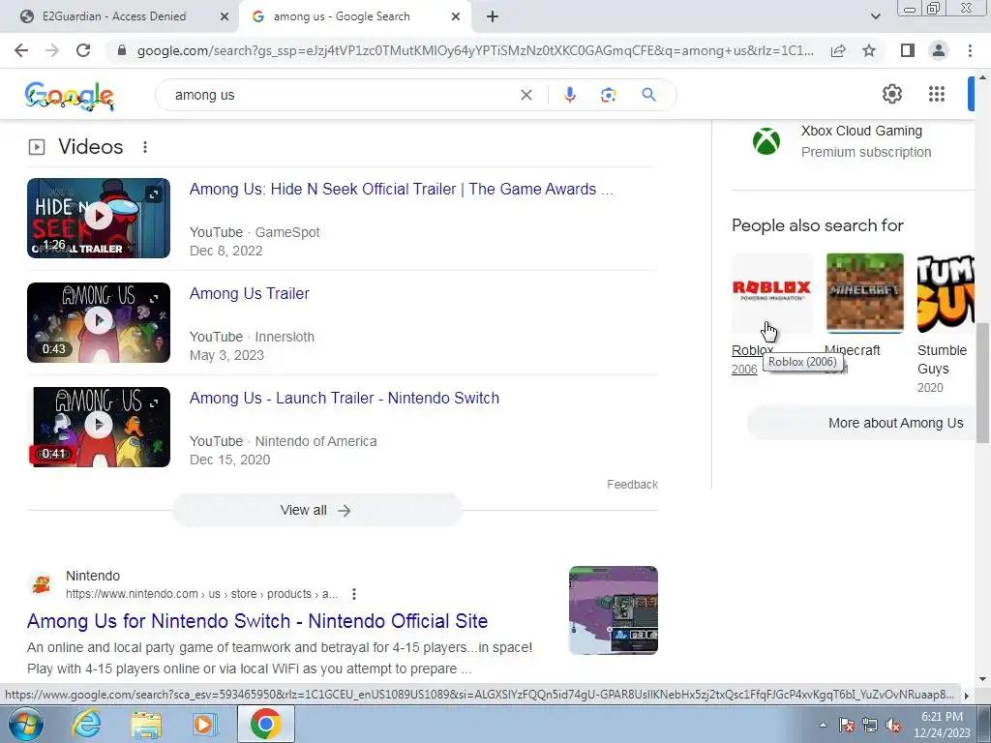Click the scrollbar up arrow
This screenshot has width=991, height=743.
(983, 77)
